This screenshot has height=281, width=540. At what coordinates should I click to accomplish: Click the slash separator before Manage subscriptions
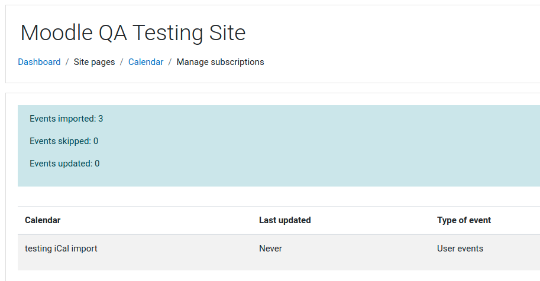(170, 62)
